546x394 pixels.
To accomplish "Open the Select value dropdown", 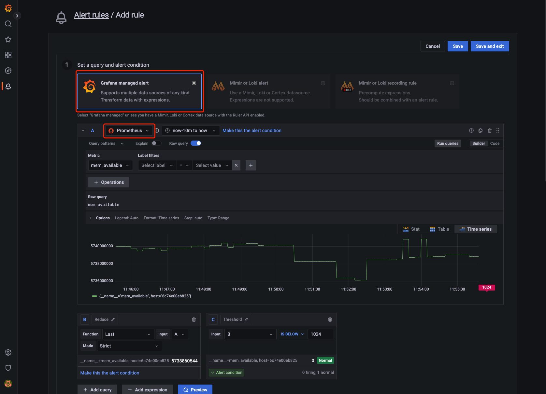I will (x=212, y=165).
